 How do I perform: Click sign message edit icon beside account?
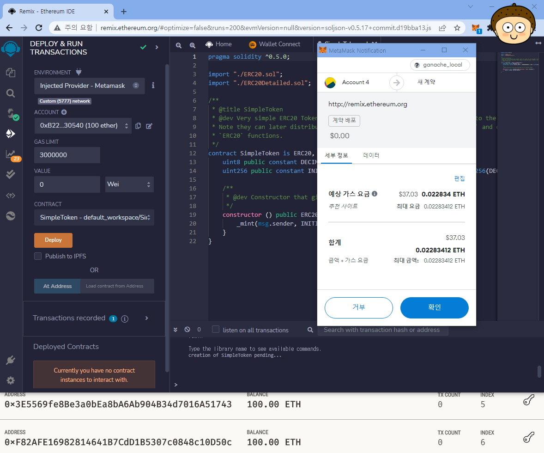click(x=149, y=126)
